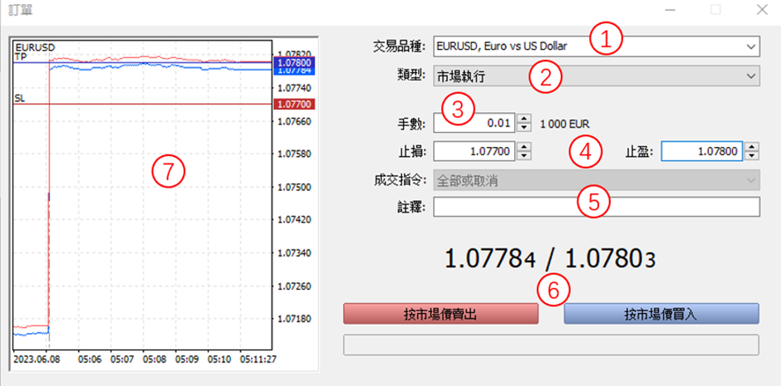Click the 註釋 comment input field
The width and height of the screenshot is (781, 386).
[597, 207]
